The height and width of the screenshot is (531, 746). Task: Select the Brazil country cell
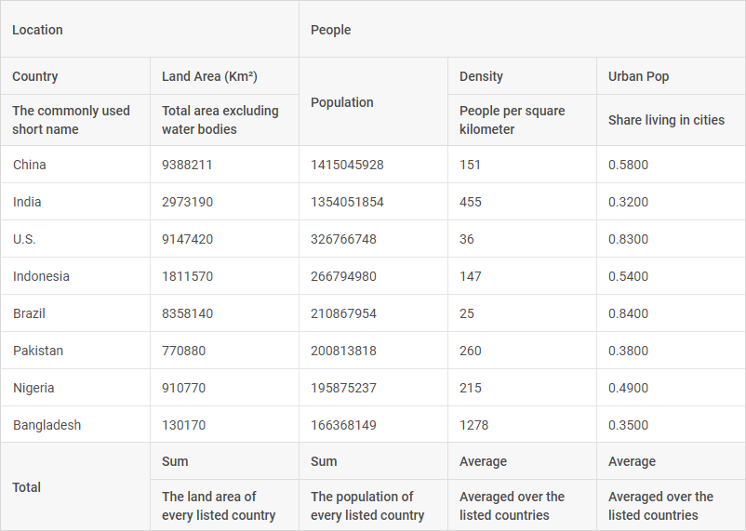pos(75,313)
